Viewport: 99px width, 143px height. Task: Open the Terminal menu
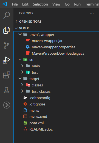point(92,4)
